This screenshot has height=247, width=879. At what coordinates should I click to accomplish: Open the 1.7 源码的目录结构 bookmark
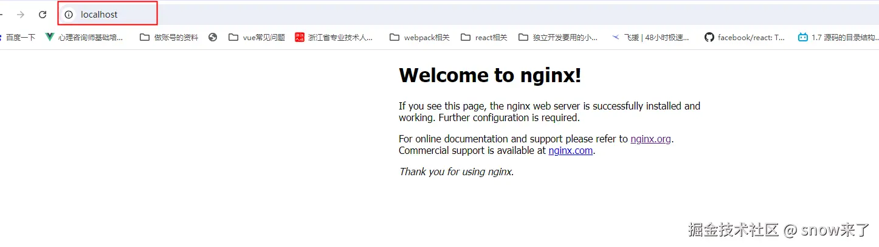pos(838,37)
